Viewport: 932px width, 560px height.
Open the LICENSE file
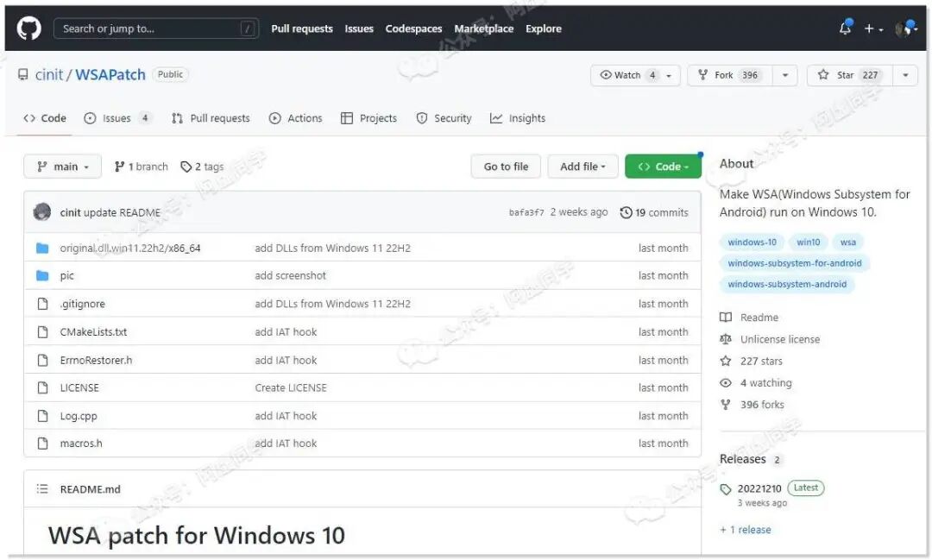coord(79,387)
